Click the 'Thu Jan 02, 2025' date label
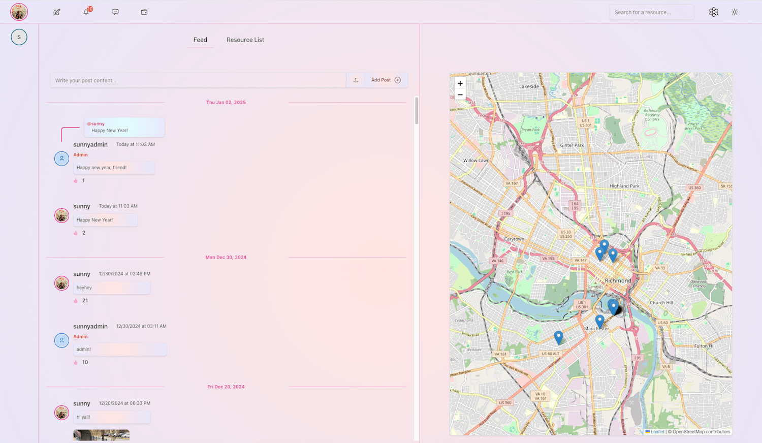This screenshot has width=762, height=443. [x=226, y=102]
